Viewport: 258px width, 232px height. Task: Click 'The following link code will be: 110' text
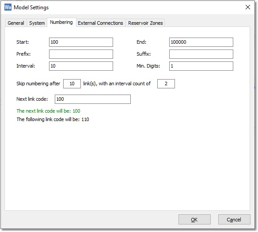(x=53, y=119)
